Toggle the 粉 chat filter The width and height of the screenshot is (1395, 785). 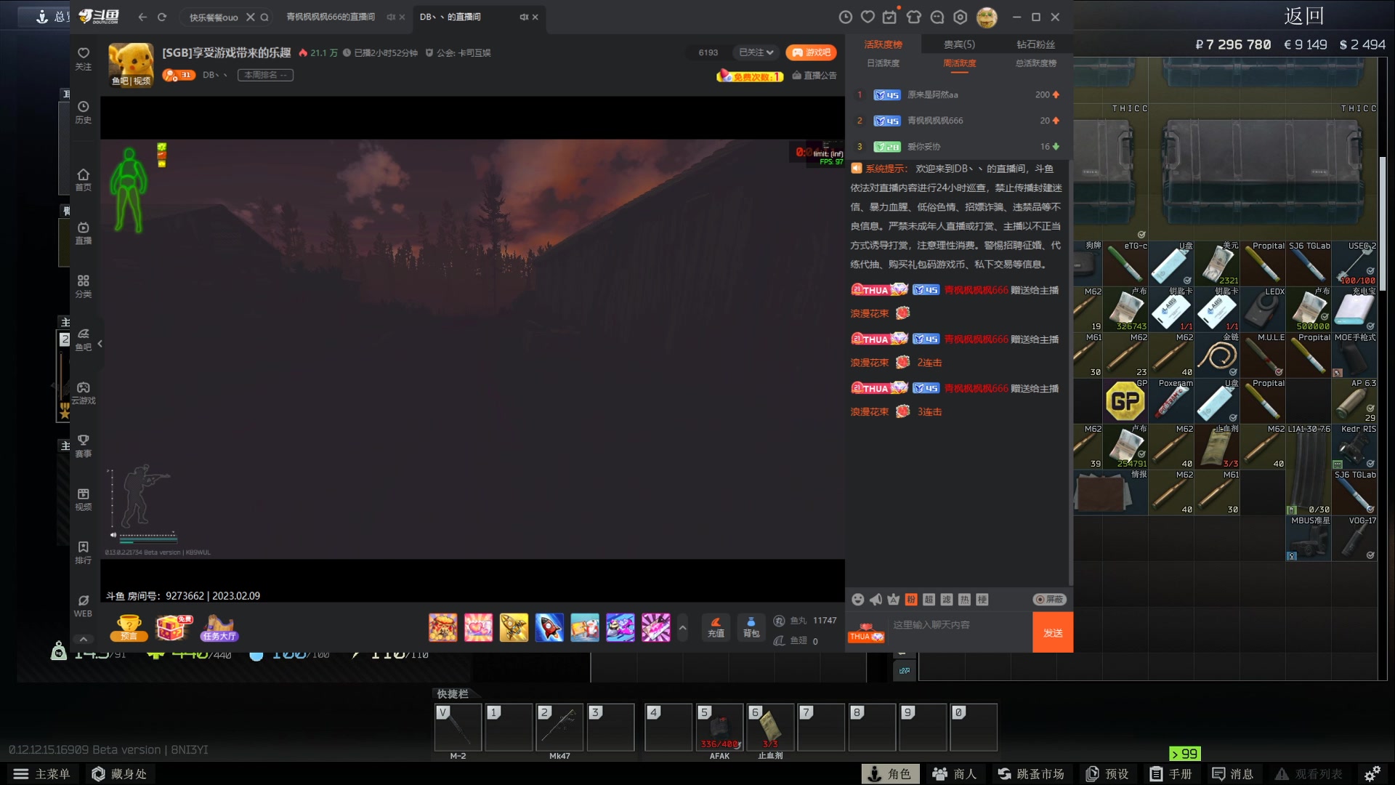911,600
